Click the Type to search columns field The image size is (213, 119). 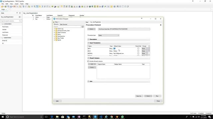click(11, 21)
